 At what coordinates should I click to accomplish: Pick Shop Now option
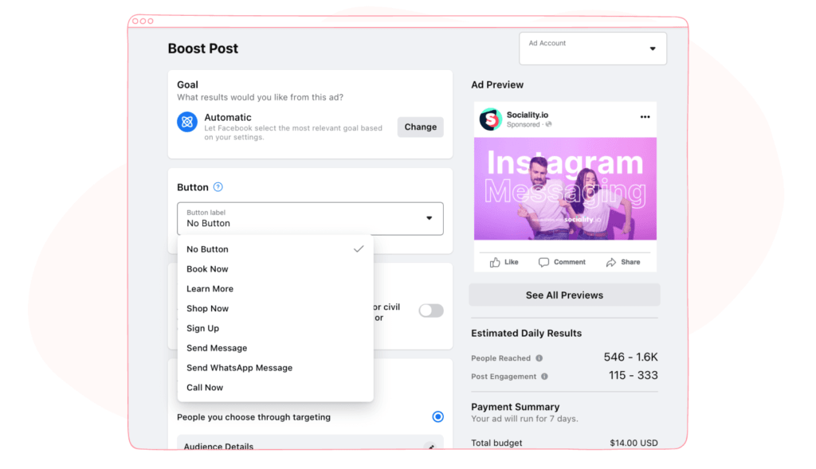tap(275, 308)
